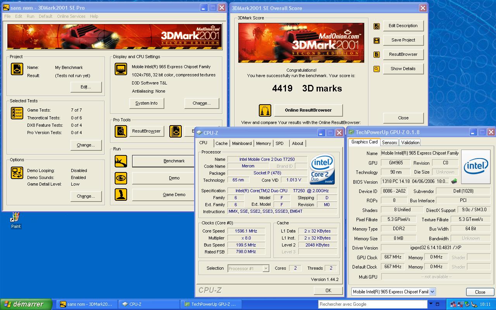496x310 pixels.
Task: Switch to the Memory tab in CPU-Z
Action: point(263,143)
